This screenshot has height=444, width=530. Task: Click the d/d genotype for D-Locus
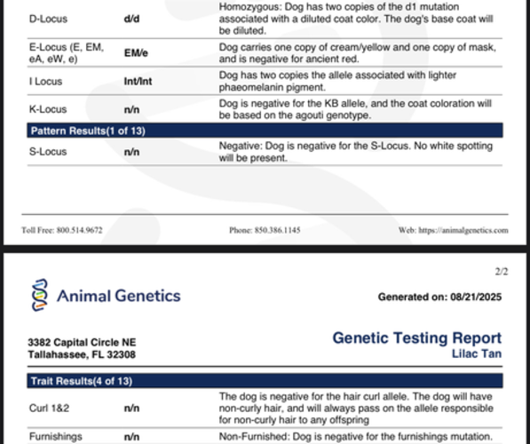pyautogui.click(x=131, y=19)
